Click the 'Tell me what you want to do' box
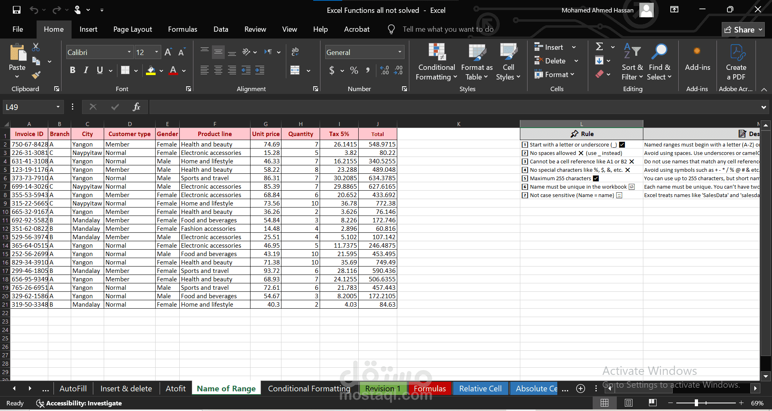The image size is (772, 411). click(x=448, y=29)
